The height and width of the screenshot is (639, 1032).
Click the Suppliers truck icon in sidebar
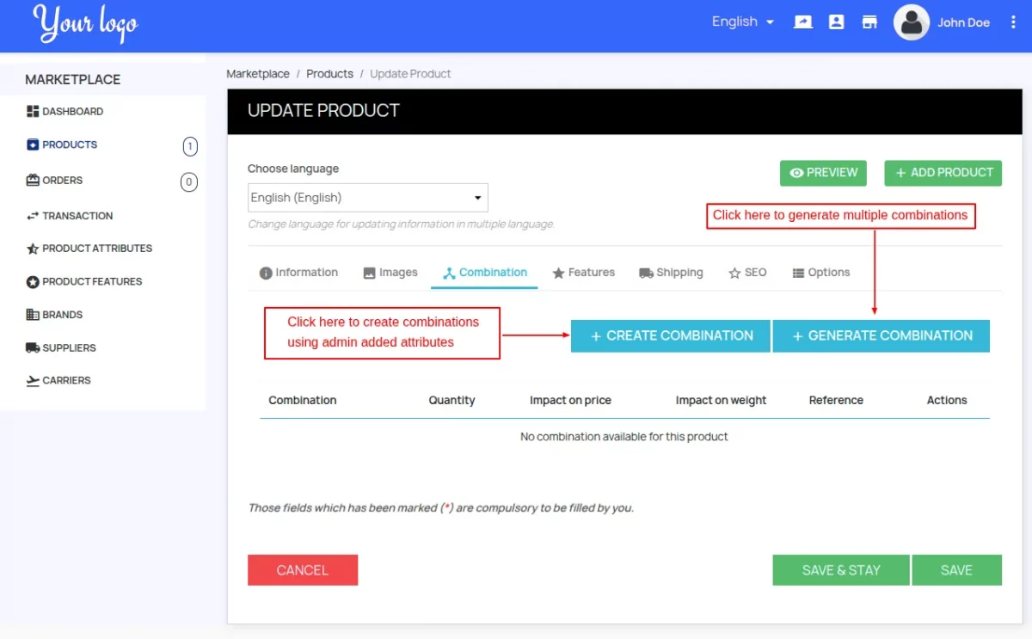(x=33, y=347)
